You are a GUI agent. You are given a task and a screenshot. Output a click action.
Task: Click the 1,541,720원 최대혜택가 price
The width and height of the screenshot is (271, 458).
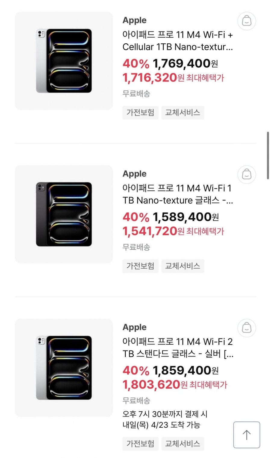[x=173, y=231]
